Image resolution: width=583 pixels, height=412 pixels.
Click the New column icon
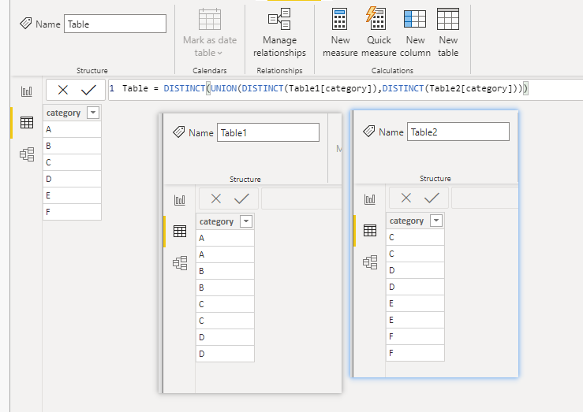(415, 19)
